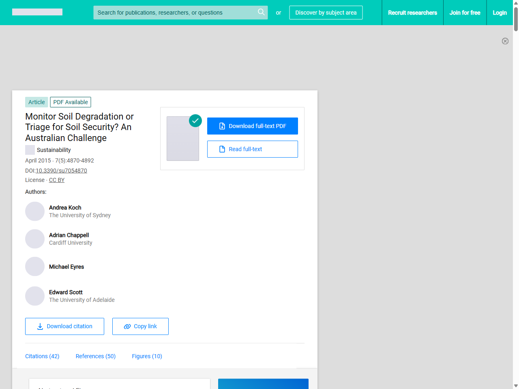Click the page vertical scrollbar thumb

516,18
